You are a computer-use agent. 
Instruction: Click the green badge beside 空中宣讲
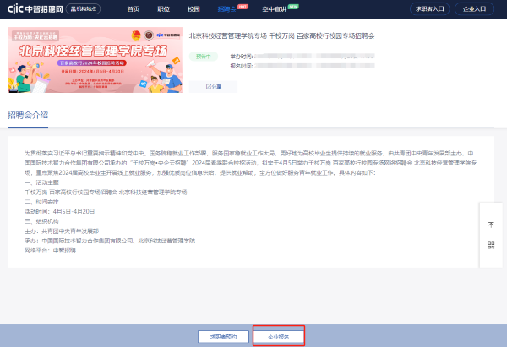(292, 5)
